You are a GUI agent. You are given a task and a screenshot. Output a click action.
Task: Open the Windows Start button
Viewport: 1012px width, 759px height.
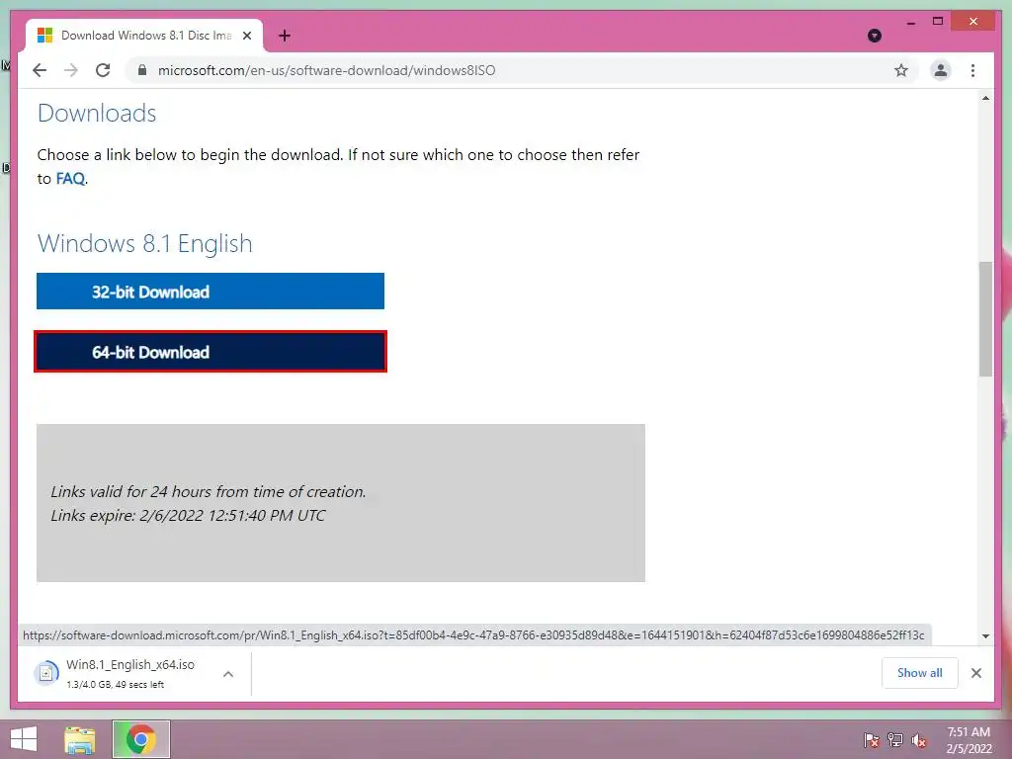(x=24, y=739)
